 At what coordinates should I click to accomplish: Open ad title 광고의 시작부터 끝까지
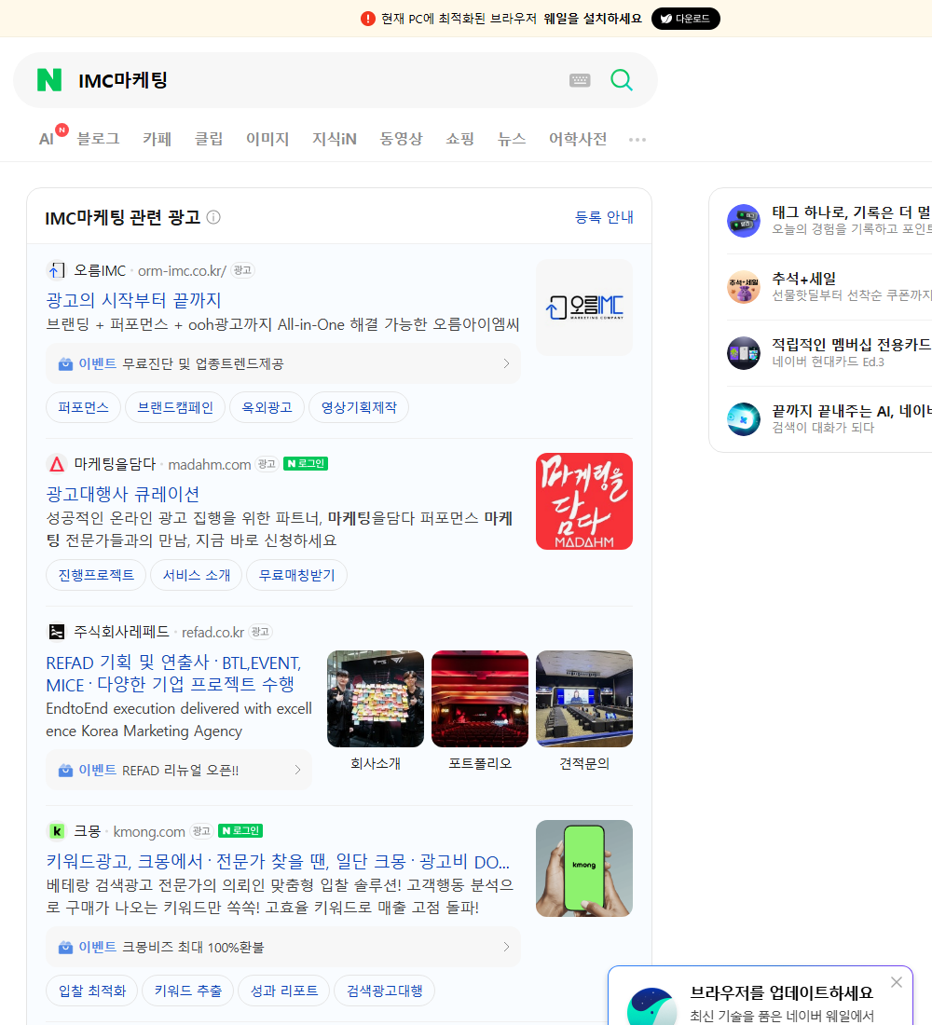[x=134, y=300]
